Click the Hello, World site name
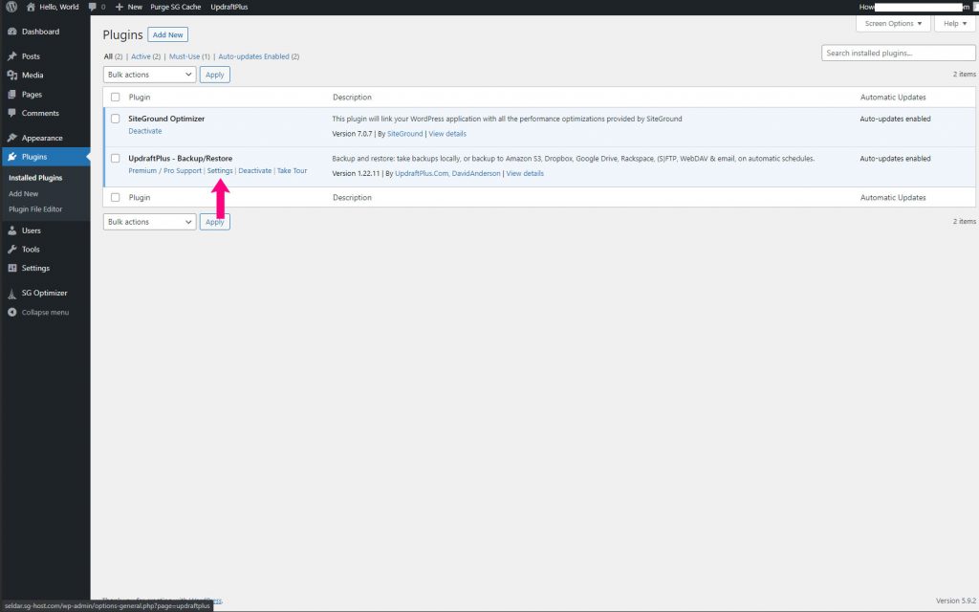The image size is (979, 612). tap(59, 7)
